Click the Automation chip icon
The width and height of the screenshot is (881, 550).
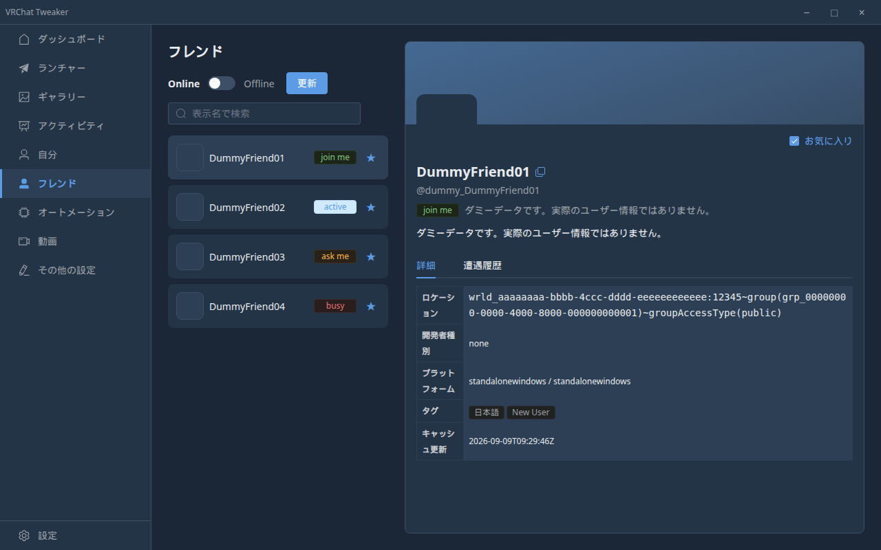(24, 212)
